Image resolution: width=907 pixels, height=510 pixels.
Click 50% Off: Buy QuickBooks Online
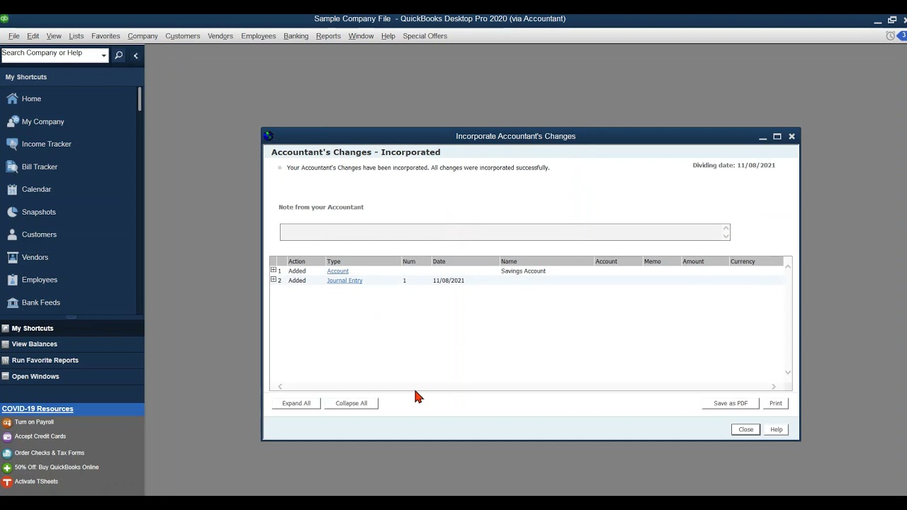(56, 467)
